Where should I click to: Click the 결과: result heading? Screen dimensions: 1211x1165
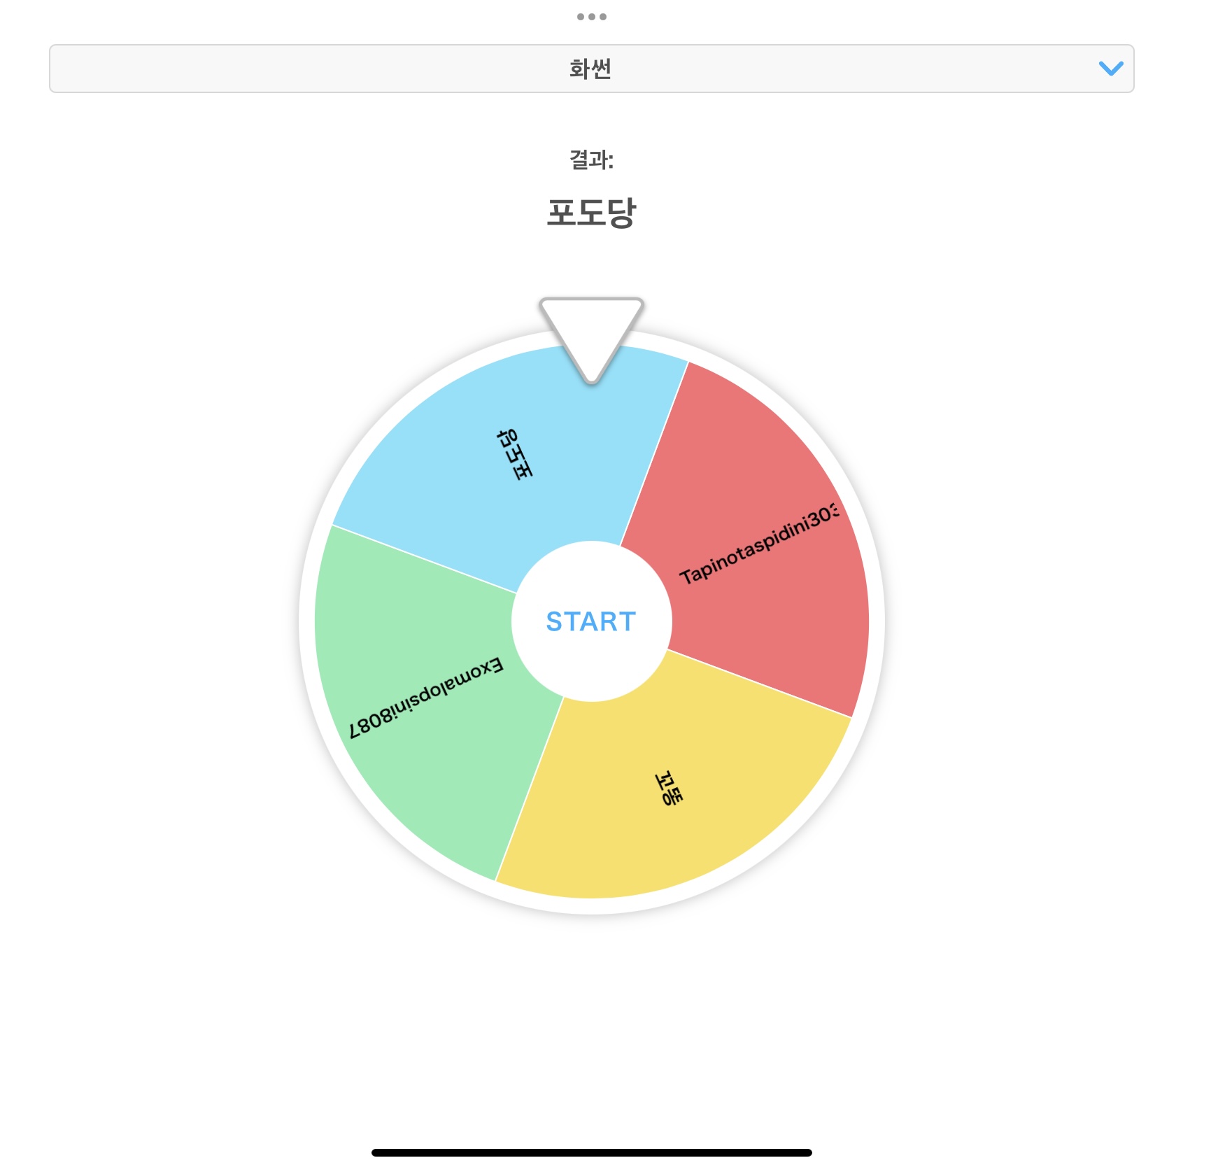(x=591, y=160)
